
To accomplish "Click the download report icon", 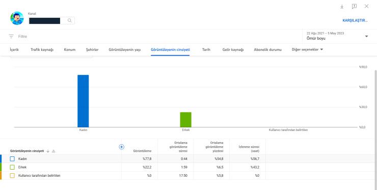I will coord(342,7).
